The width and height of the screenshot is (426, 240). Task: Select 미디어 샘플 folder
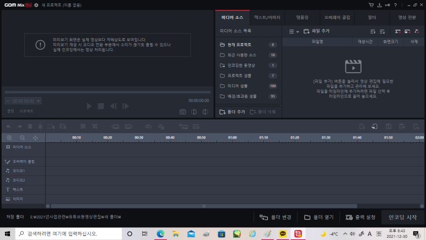coord(249,86)
